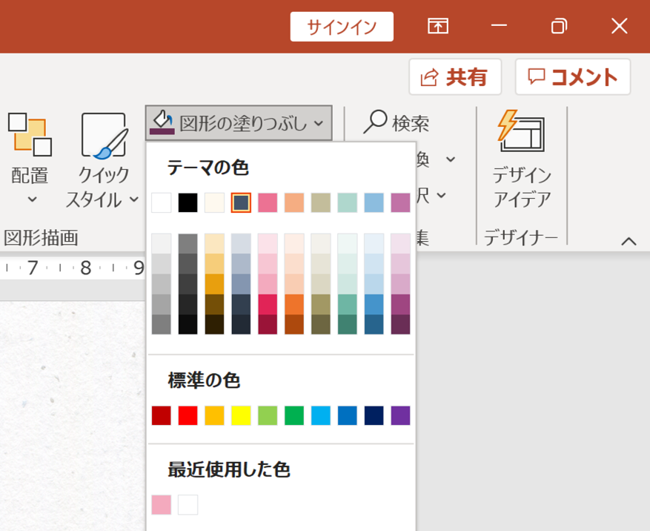Screen dimensions: 650x531
Task: Pick orange standard color
Action: point(214,415)
